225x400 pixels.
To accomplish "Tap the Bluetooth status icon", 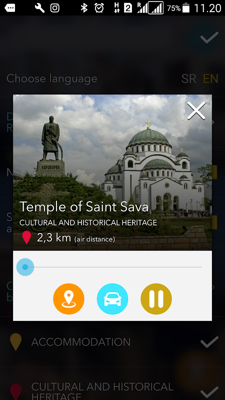I will coord(84,8).
